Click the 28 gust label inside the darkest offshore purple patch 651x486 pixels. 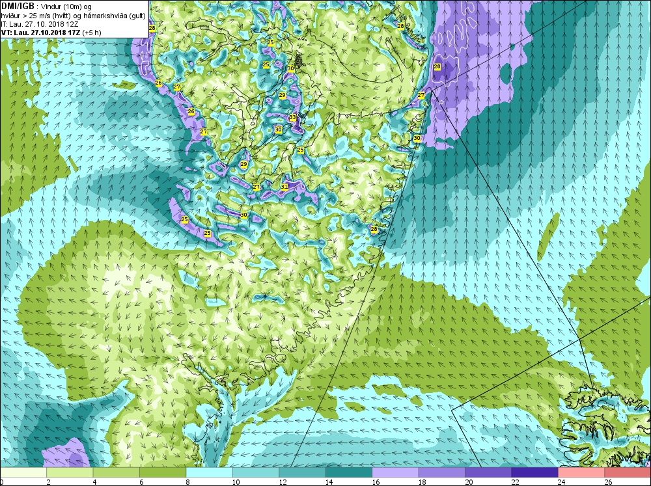(x=437, y=66)
